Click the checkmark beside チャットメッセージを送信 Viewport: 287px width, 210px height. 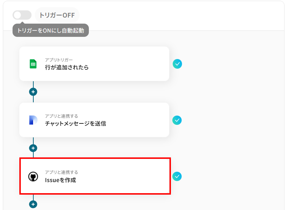[x=177, y=120]
